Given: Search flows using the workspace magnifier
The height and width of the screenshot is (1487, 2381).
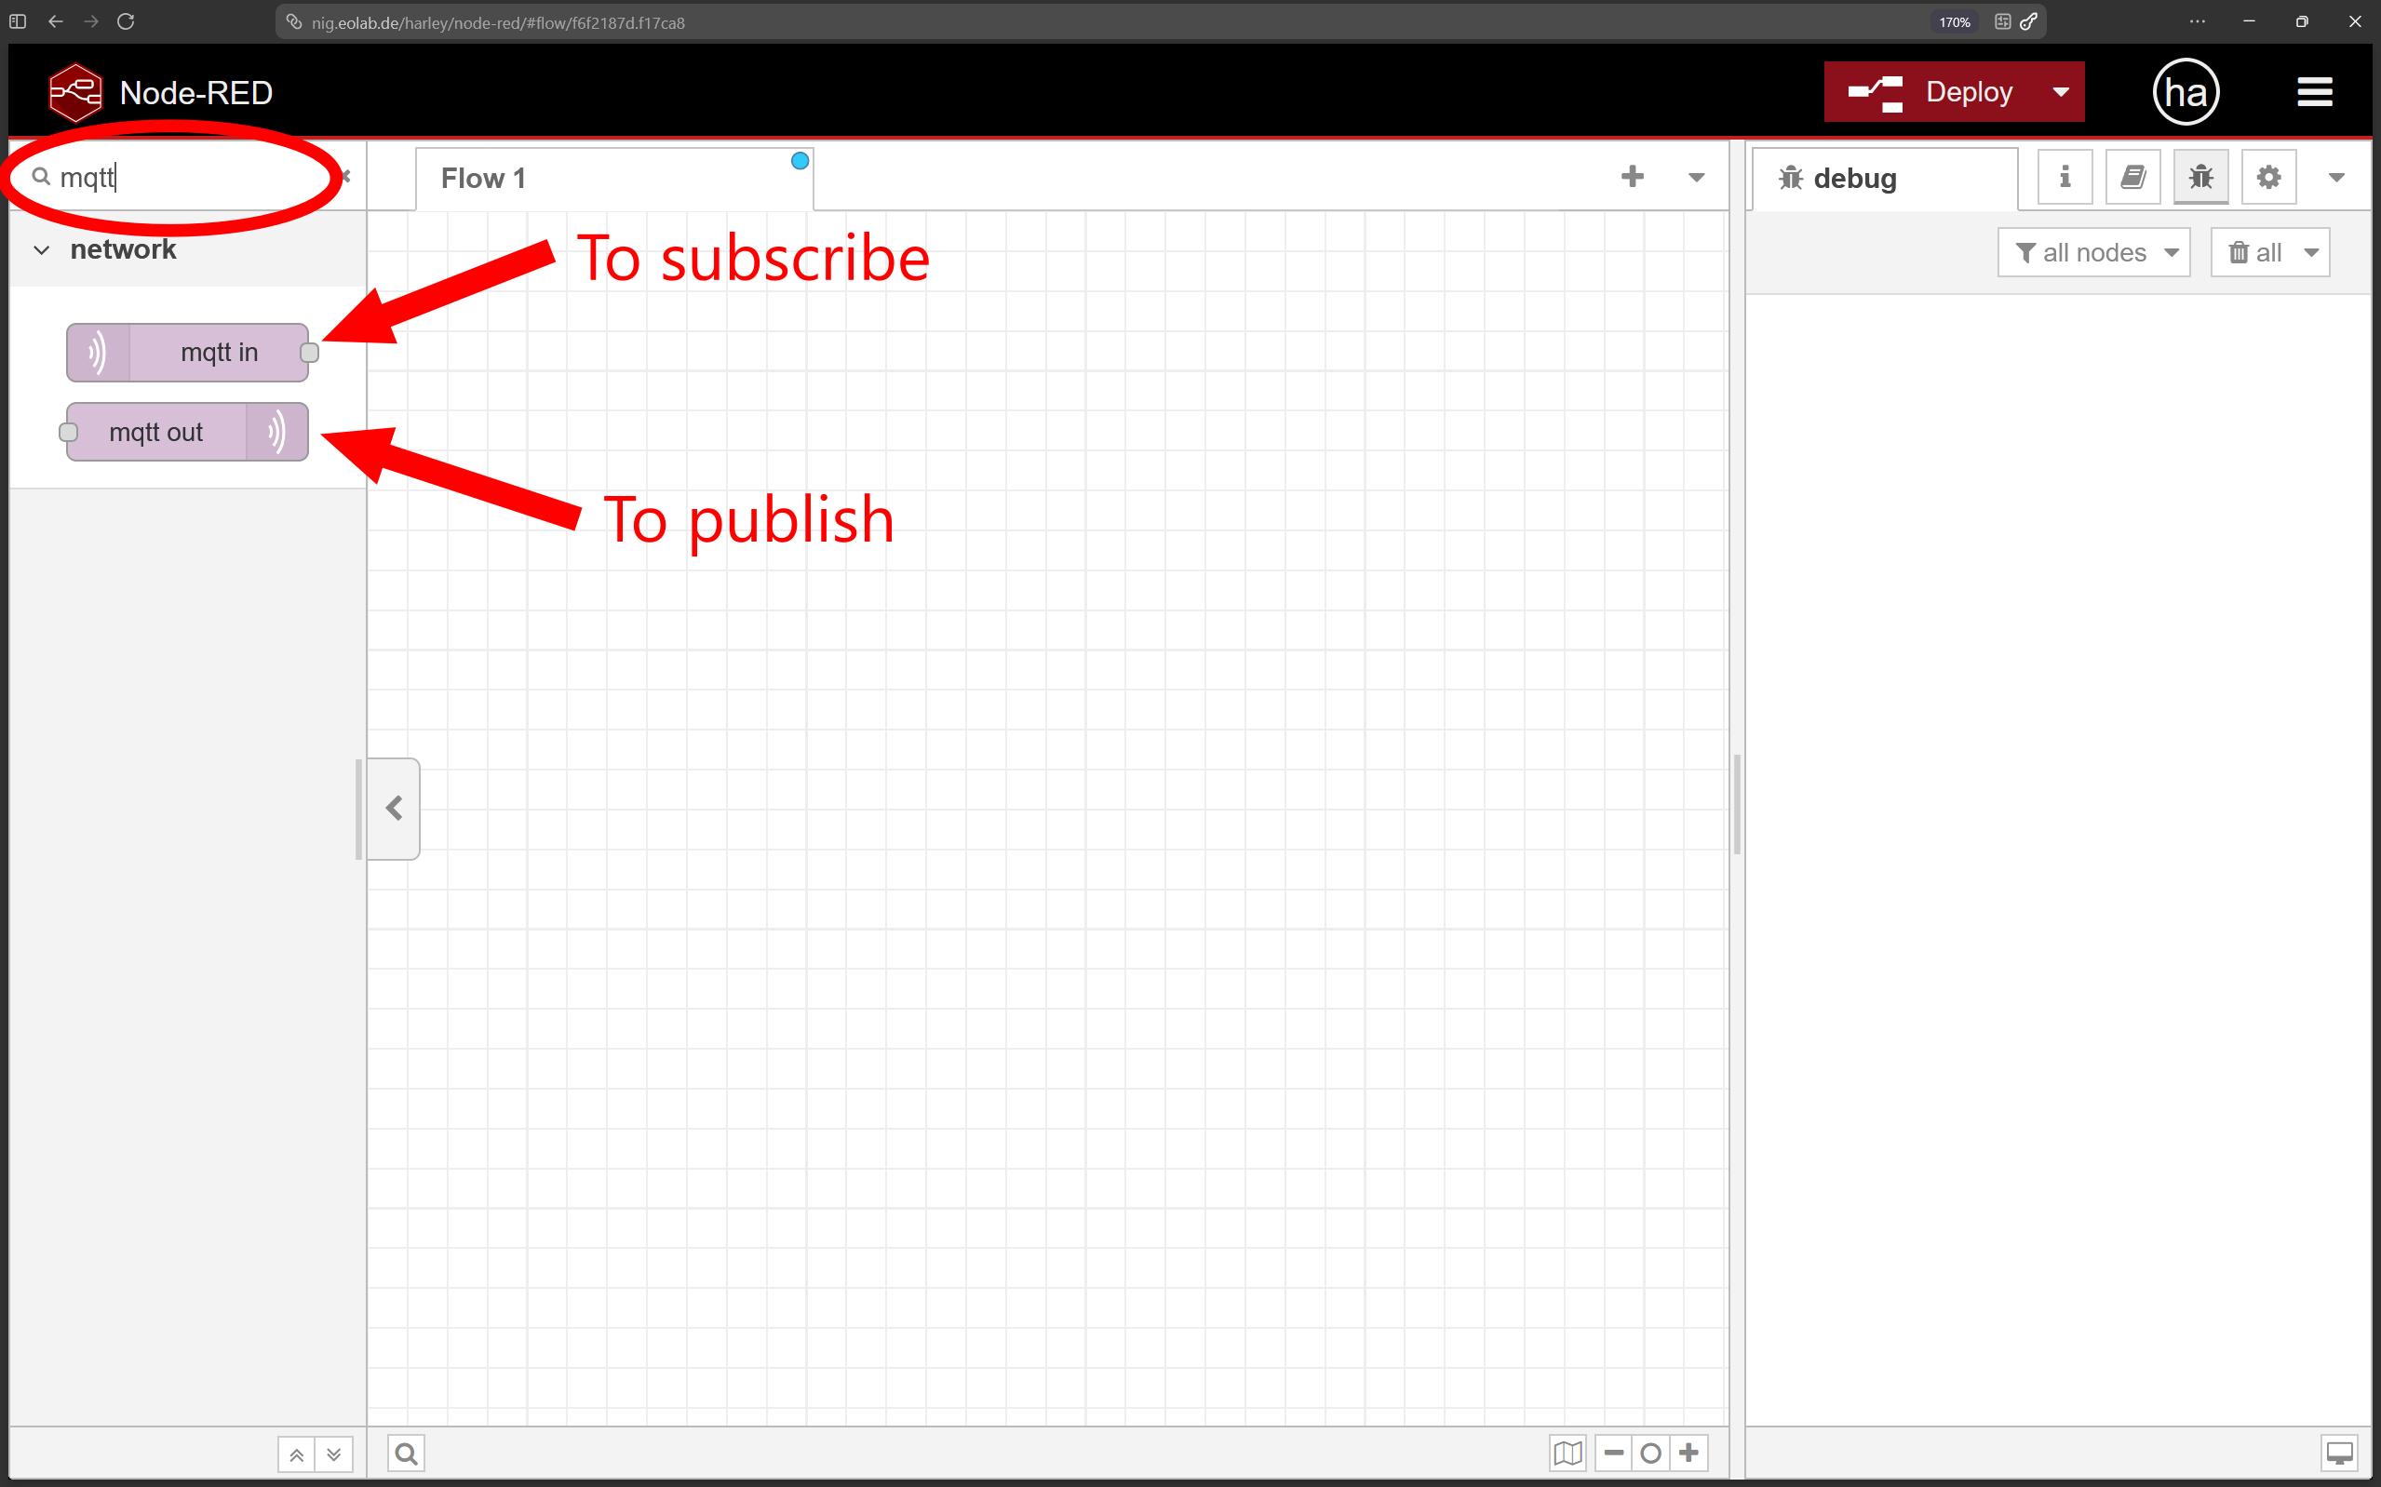Looking at the screenshot, I should (x=406, y=1454).
